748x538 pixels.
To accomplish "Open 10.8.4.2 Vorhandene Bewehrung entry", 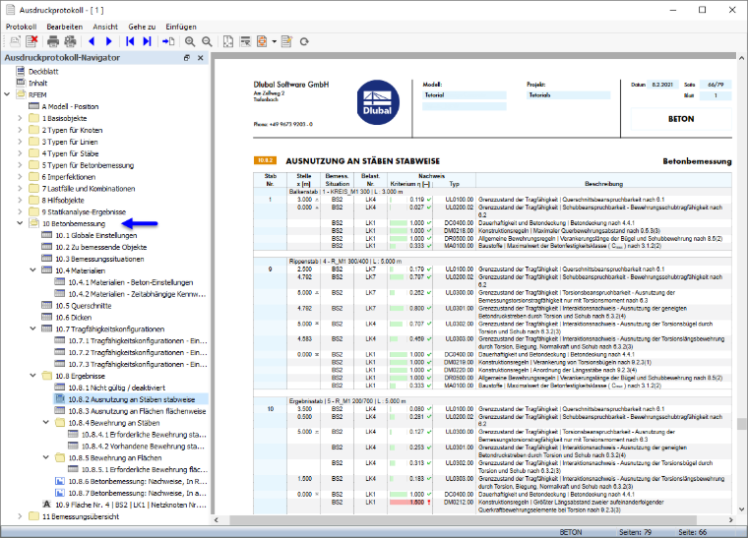I will 143,446.
